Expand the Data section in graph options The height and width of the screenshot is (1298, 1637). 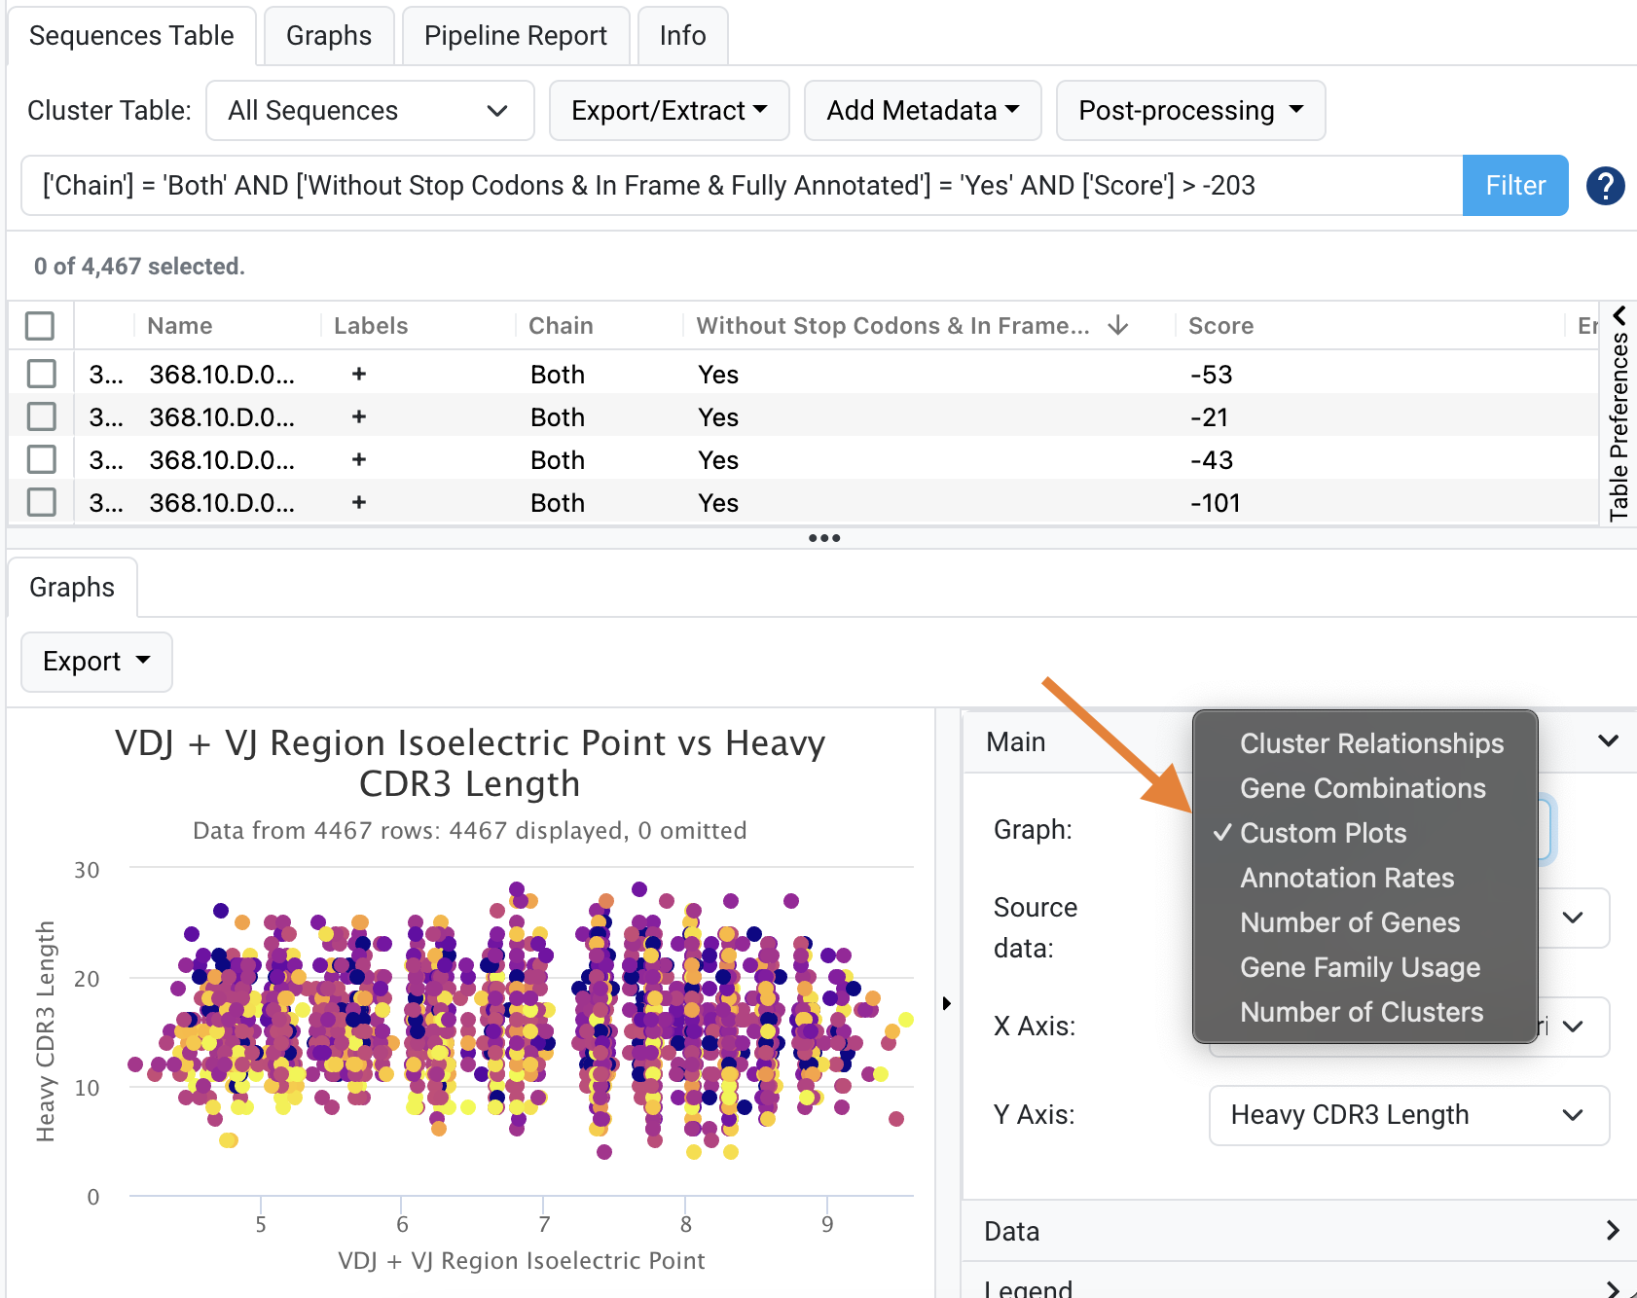[x=1299, y=1231]
